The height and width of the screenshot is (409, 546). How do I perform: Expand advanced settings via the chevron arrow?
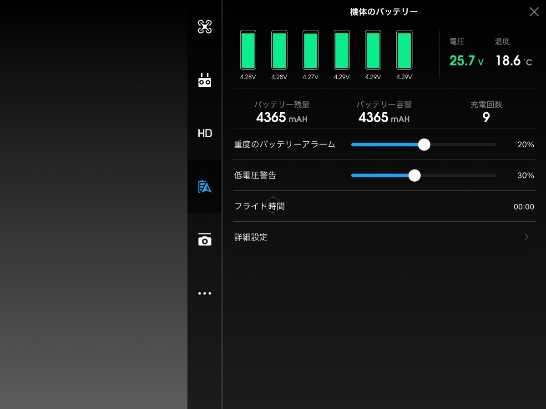pyautogui.click(x=526, y=237)
